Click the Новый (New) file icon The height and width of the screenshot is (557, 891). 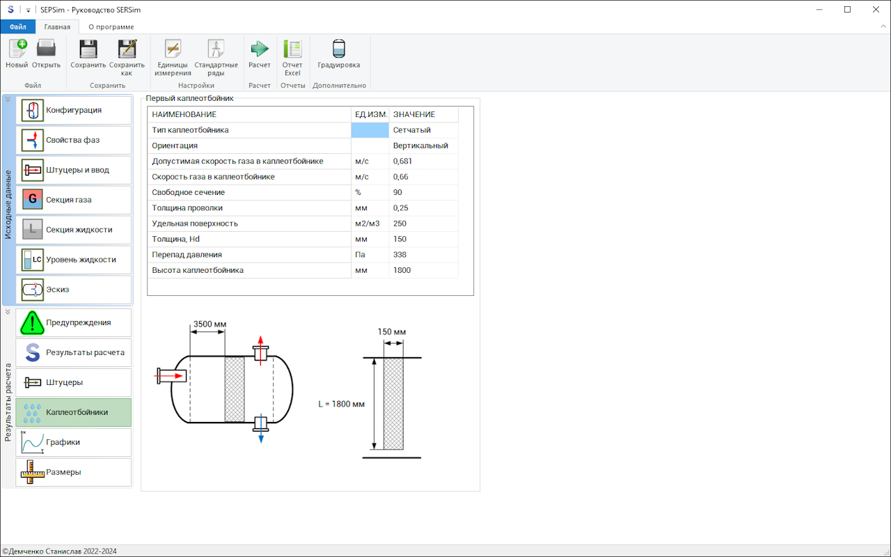17,50
